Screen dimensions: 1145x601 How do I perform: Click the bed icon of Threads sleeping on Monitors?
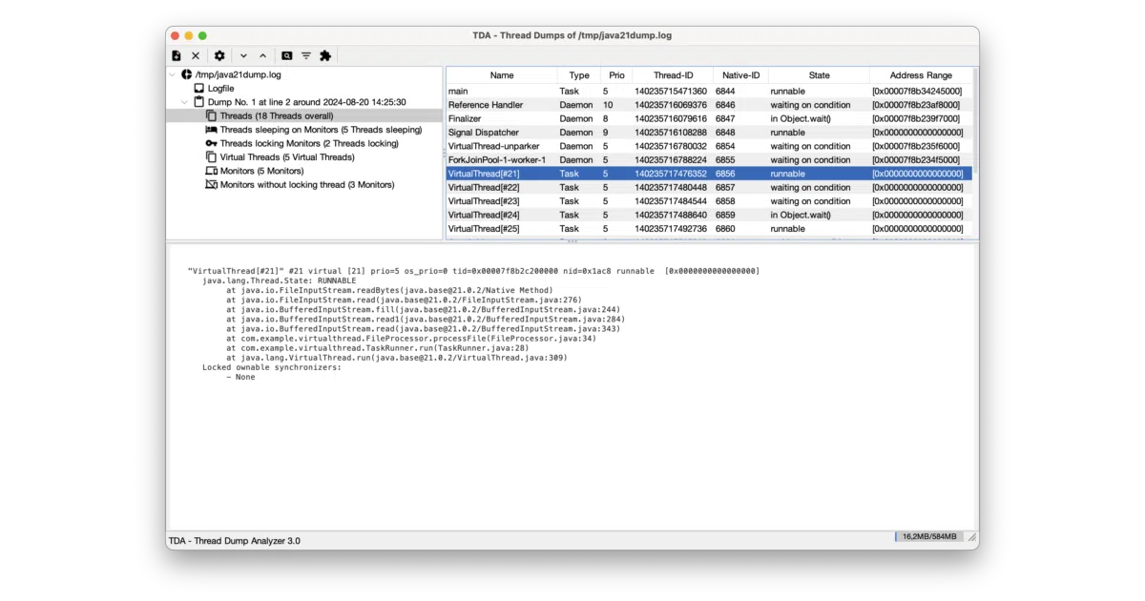tap(212, 130)
